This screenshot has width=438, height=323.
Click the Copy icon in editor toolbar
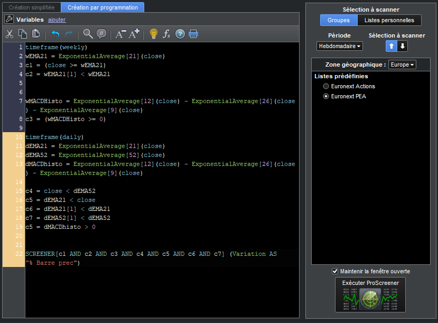(x=23, y=34)
